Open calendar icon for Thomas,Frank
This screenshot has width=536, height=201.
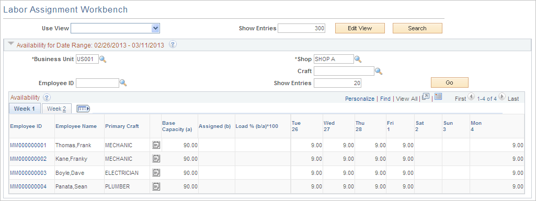tap(156, 145)
